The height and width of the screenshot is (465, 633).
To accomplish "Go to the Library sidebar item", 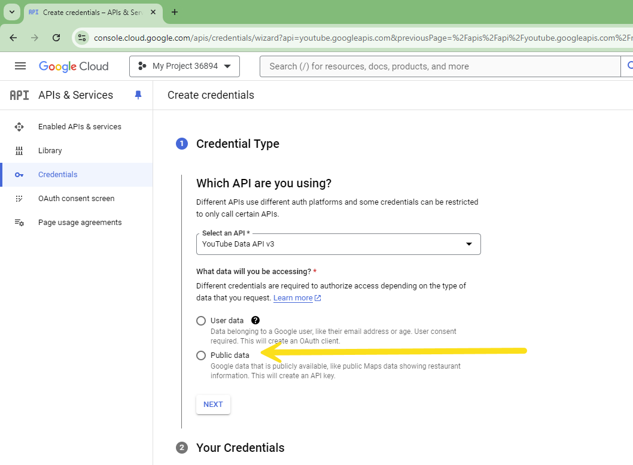I will (50, 151).
